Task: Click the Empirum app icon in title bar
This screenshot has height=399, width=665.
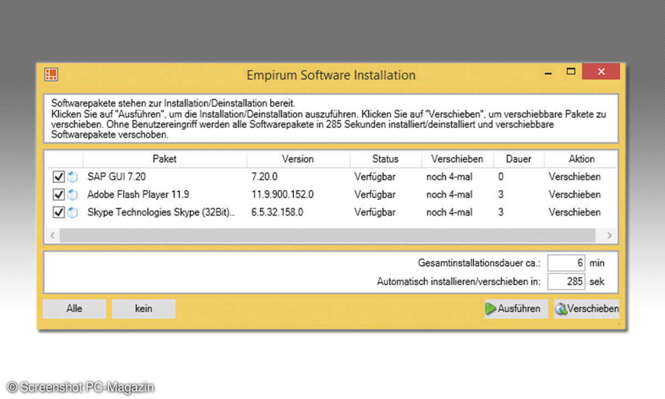Action: 52,74
